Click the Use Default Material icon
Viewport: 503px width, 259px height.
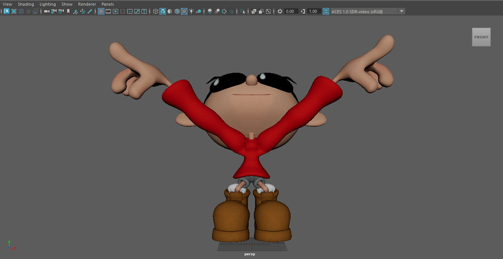point(170,11)
